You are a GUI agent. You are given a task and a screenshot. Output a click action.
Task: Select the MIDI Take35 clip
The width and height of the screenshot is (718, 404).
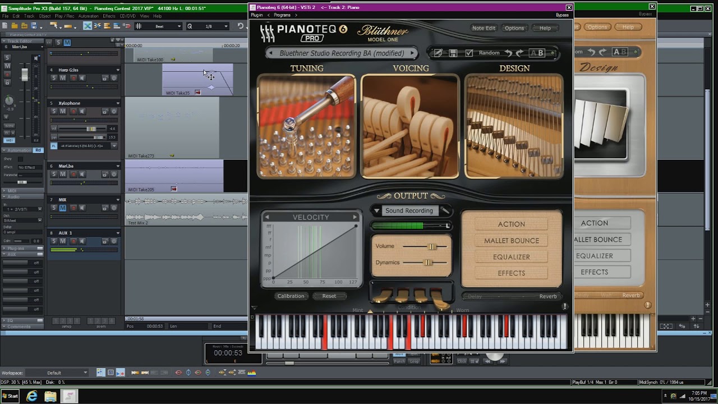point(197,80)
